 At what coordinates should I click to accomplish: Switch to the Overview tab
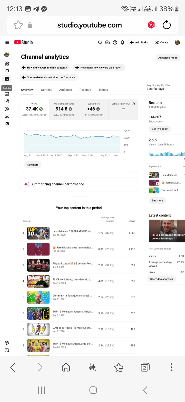tap(27, 90)
